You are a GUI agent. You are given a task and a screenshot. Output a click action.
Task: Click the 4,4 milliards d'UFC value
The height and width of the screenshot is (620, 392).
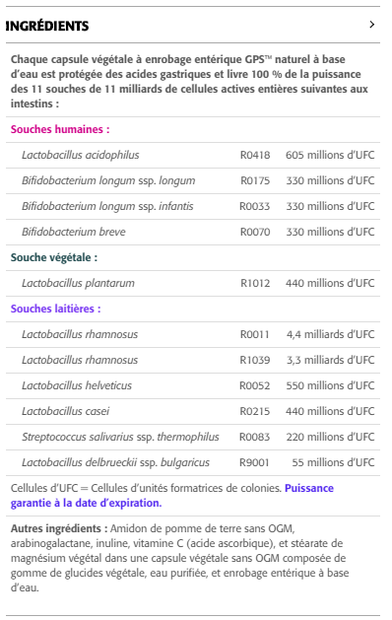pos(330,334)
